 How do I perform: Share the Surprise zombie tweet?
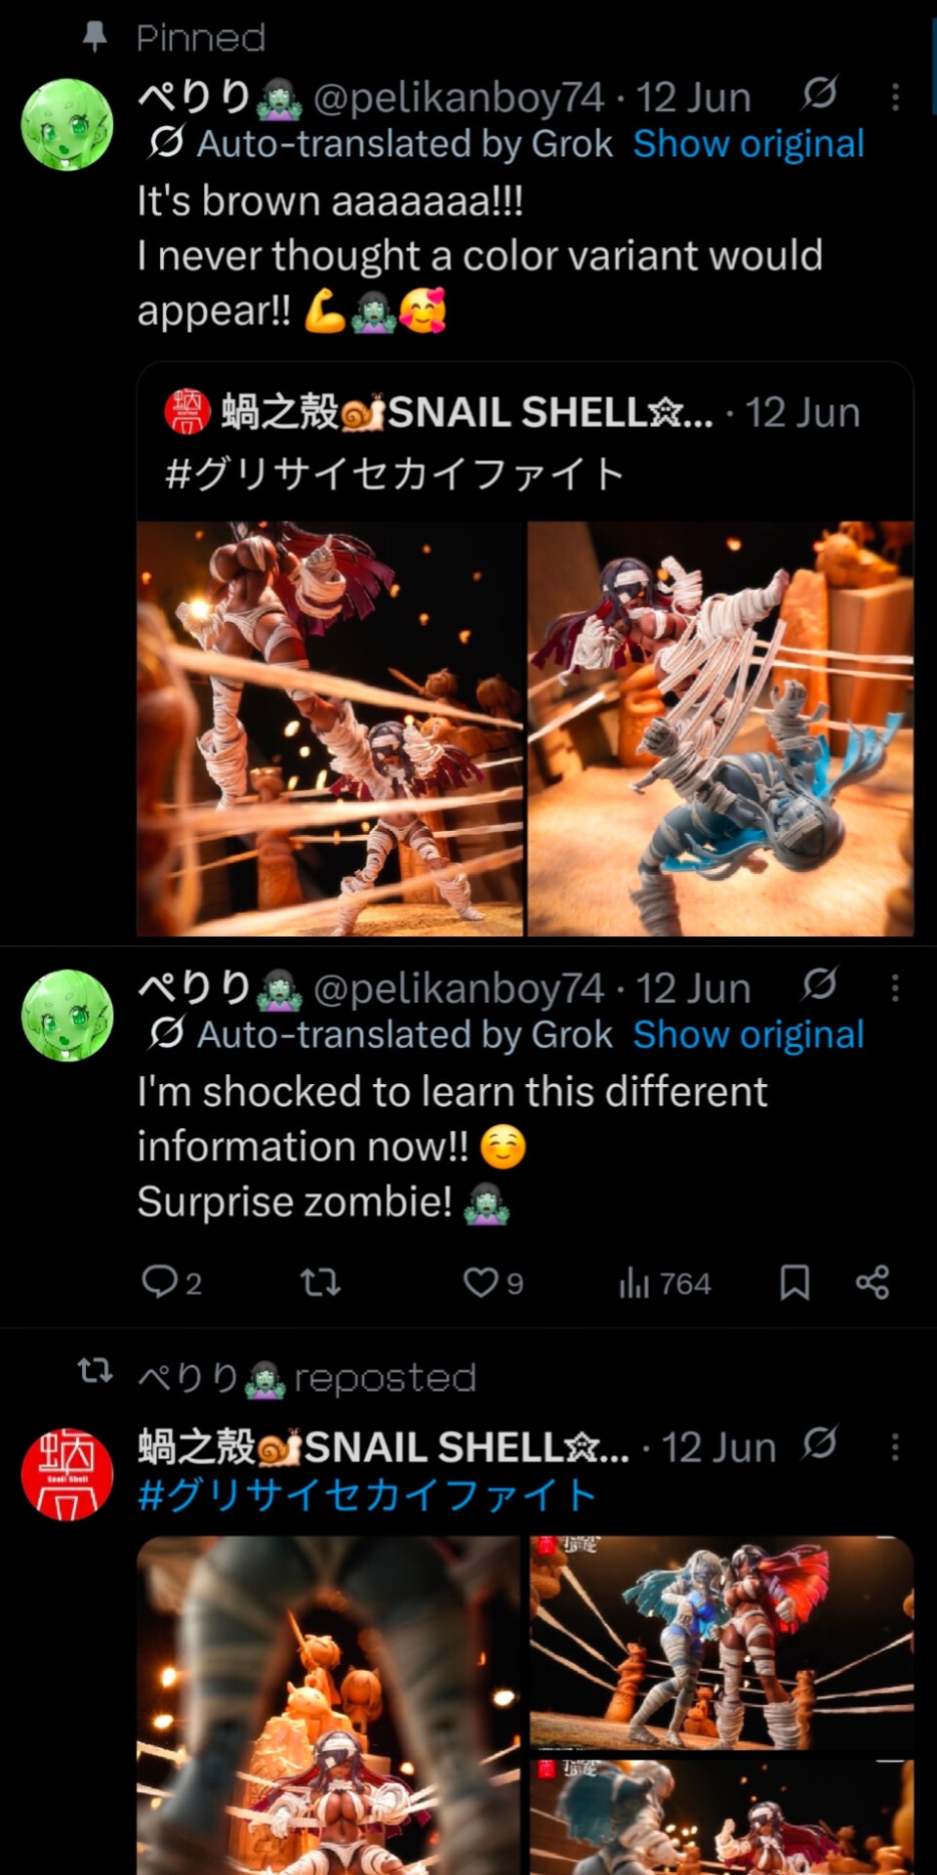tap(873, 1282)
